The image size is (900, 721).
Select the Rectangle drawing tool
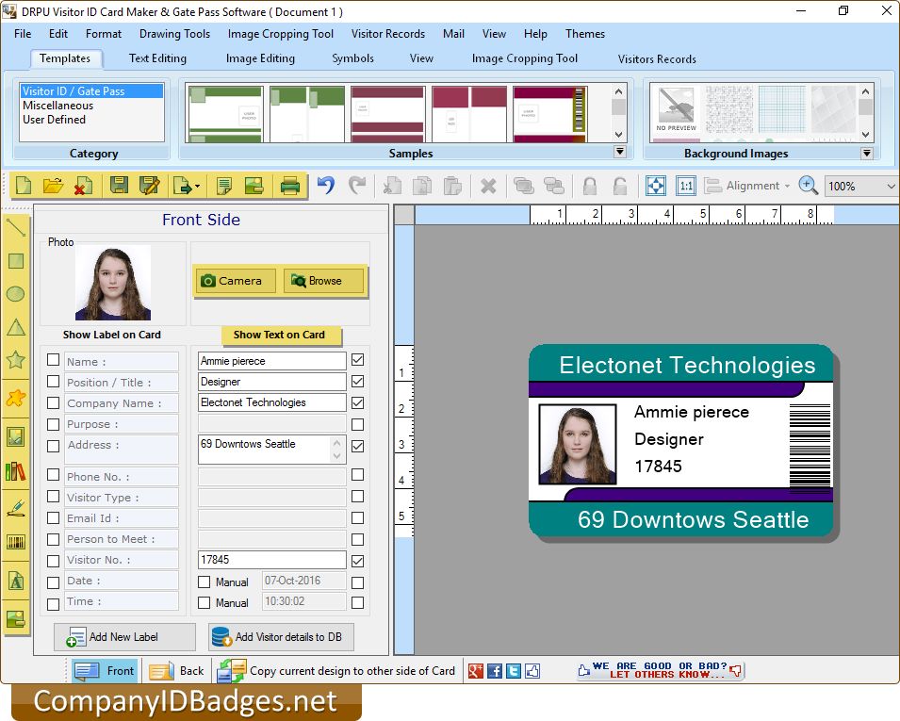click(x=15, y=261)
